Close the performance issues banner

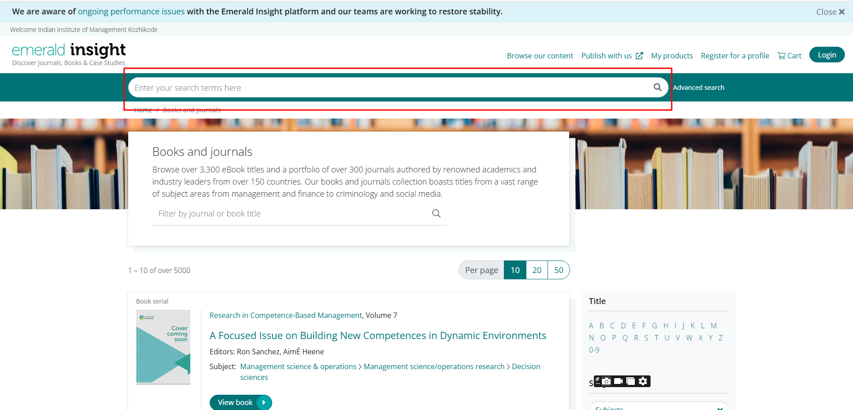(x=830, y=12)
